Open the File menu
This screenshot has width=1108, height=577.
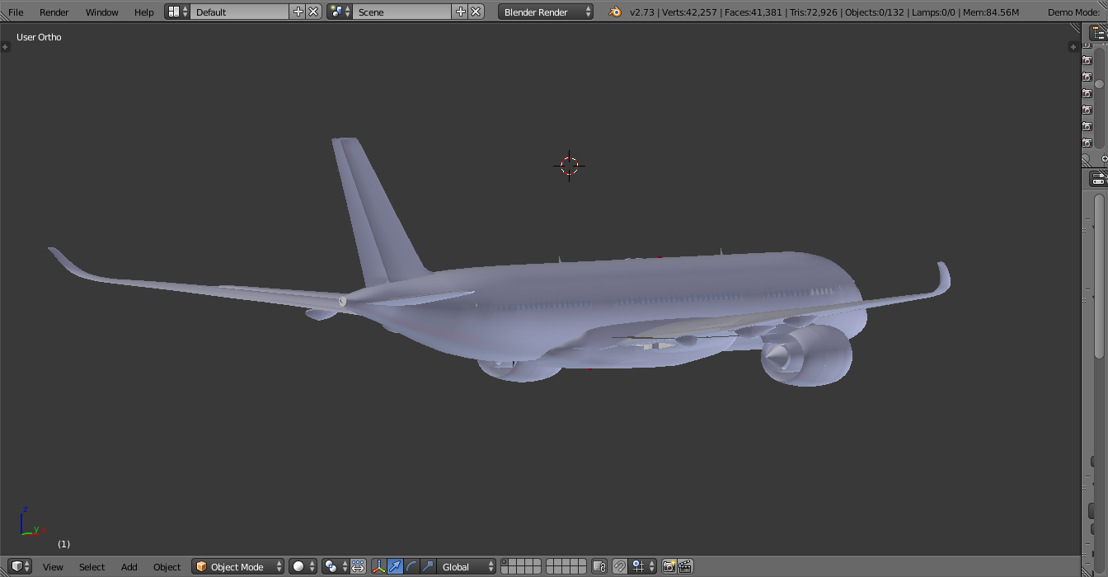tap(16, 12)
